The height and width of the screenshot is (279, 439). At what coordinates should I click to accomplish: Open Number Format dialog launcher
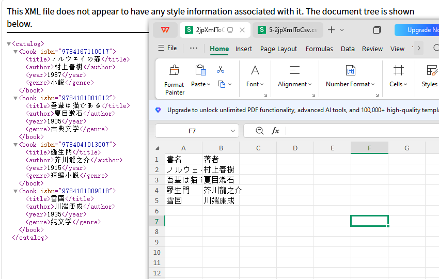(377, 95)
